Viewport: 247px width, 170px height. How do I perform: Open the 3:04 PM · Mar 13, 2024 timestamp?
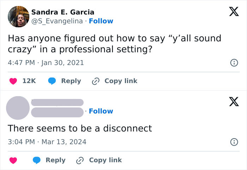pyautogui.click(x=47, y=142)
